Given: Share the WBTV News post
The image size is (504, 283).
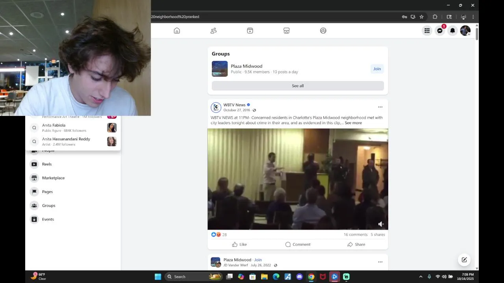Looking at the screenshot, I should (356, 244).
